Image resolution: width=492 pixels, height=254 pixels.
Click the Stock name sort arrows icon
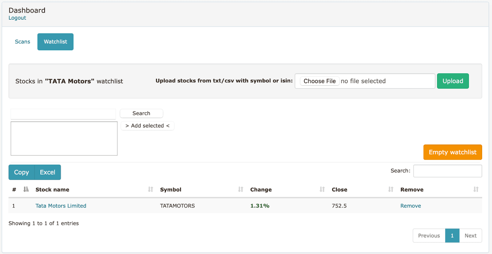tap(150, 189)
